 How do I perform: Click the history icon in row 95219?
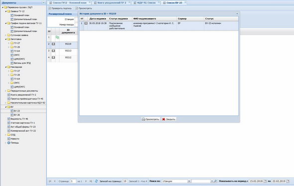point(53,44)
